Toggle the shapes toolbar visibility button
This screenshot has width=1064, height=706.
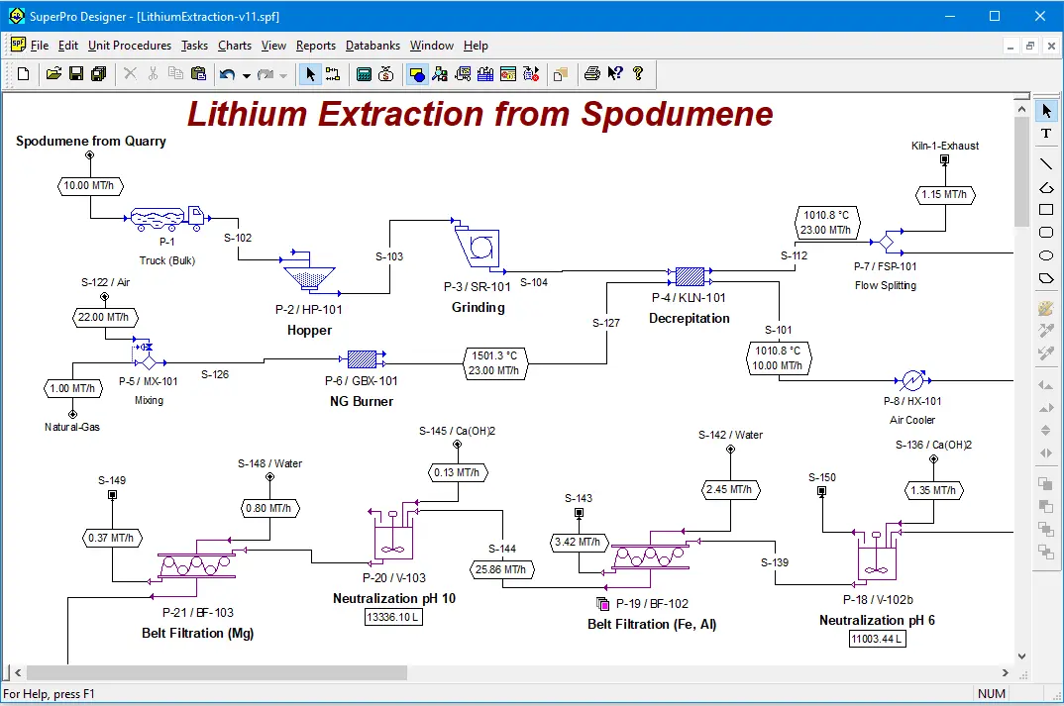[x=417, y=74]
